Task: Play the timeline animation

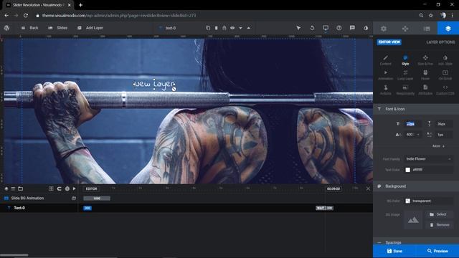Action: click(75, 189)
